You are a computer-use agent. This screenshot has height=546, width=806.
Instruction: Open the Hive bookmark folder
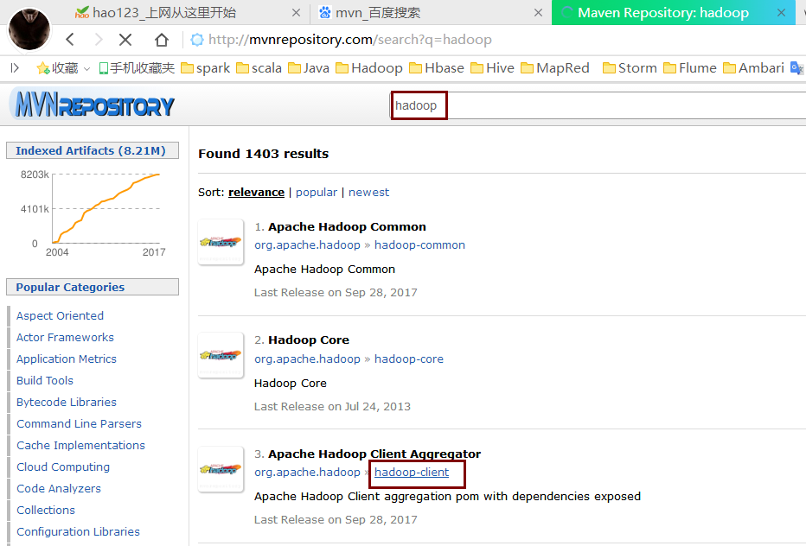[x=492, y=67]
